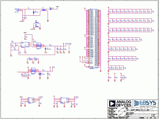The image size is (159, 119).
Task: Click the 'Approved by' field in title block
Action: click(113, 115)
